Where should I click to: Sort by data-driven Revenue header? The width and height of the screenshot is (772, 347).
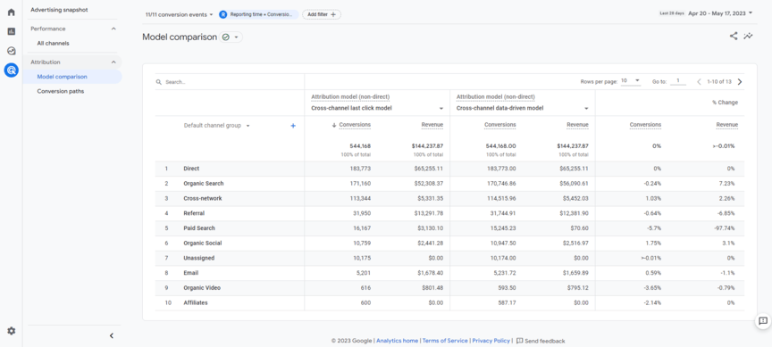point(577,125)
